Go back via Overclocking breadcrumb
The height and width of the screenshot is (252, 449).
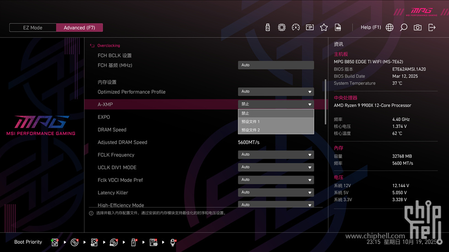click(108, 46)
